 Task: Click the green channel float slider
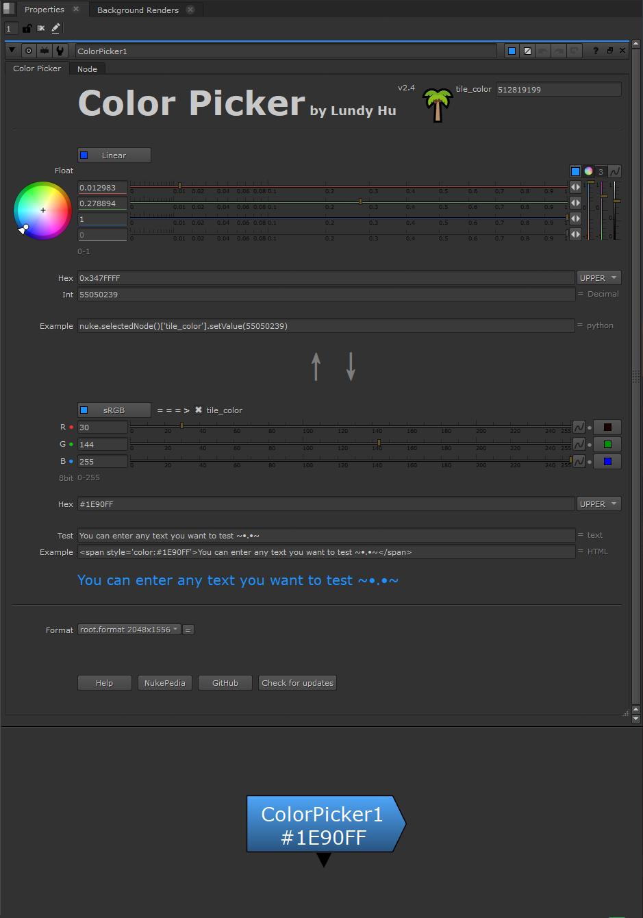349,203
